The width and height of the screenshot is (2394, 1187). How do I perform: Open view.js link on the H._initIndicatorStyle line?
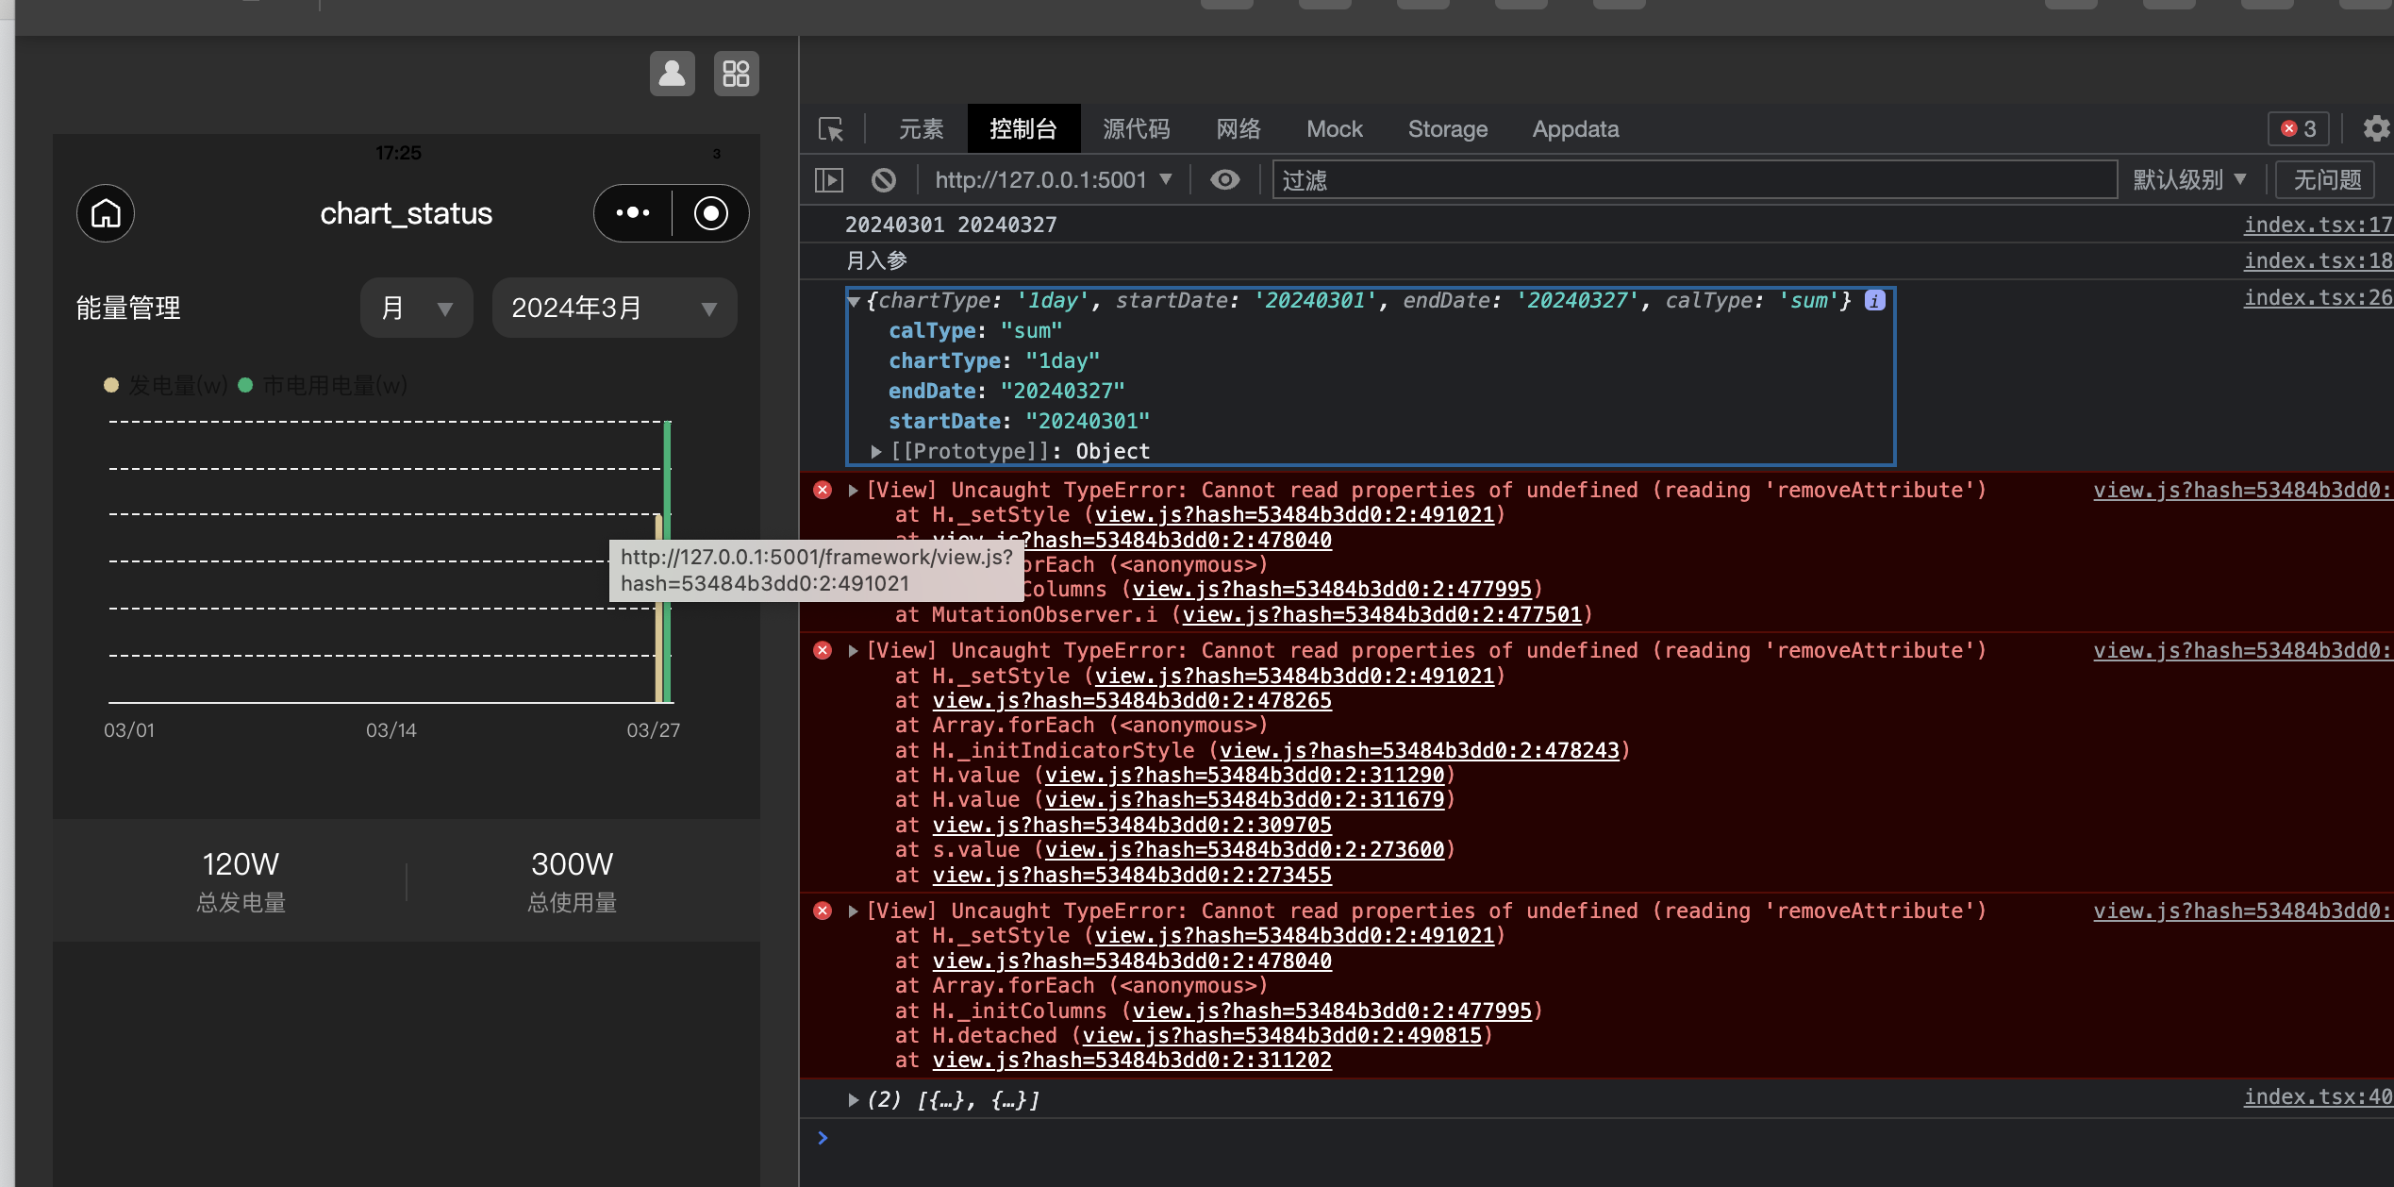point(1419,750)
